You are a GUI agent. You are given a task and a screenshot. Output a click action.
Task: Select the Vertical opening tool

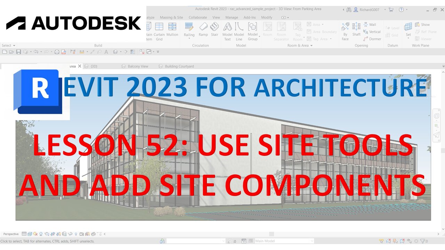372,32
